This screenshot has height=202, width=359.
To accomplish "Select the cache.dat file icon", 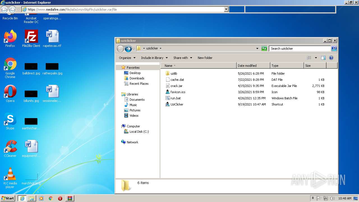I will coord(168,80).
